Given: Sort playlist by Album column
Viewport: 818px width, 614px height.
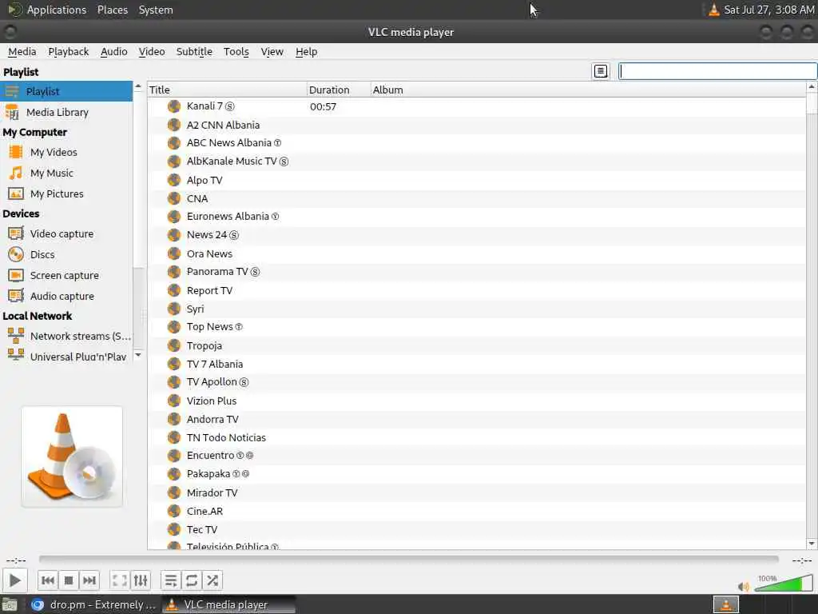Looking at the screenshot, I should [x=588, y=90].
